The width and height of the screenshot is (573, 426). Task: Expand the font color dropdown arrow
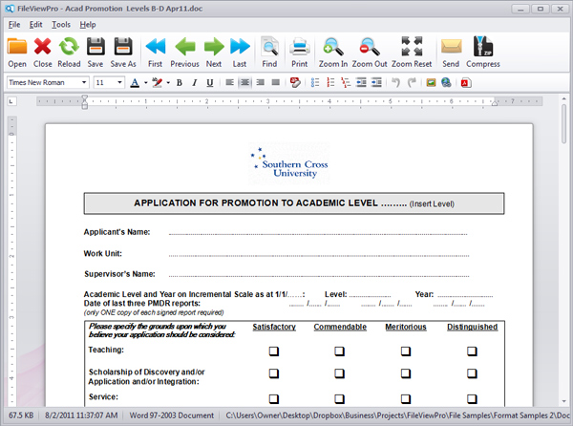[145, 83]
